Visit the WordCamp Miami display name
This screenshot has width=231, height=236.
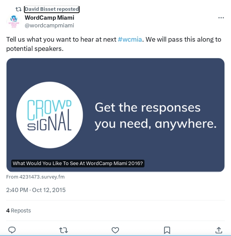pos(49,18)
